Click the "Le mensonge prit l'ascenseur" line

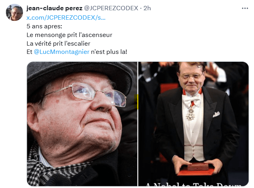tap(69, 35)
